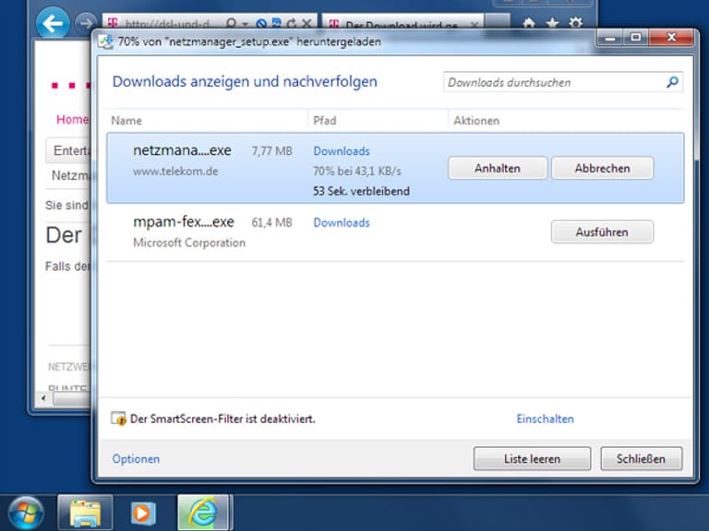Open the browser settings gear icon

tap(576, 22)
